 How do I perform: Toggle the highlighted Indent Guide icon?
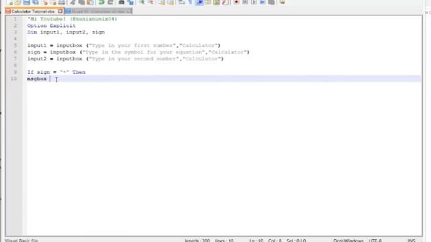pyautogui.click(x=199, y=2)
